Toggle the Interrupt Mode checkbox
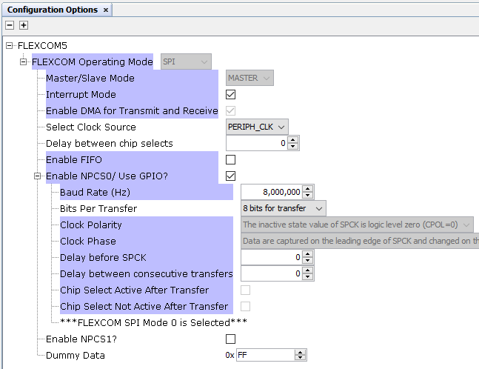479x369 pixels. [230, 95]
